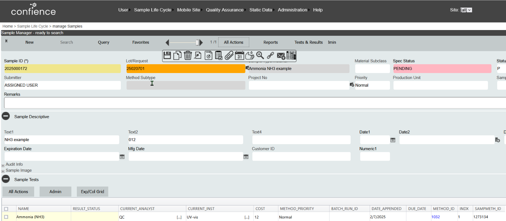
Task: Open the Expiration Date calendar icon
Action: pyautogui.click(x=122, y=157)
